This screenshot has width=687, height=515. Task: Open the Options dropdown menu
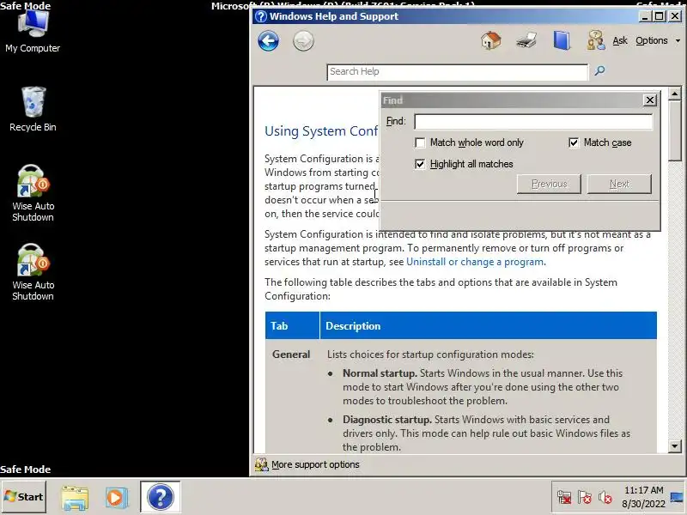[x=658, y=40]
